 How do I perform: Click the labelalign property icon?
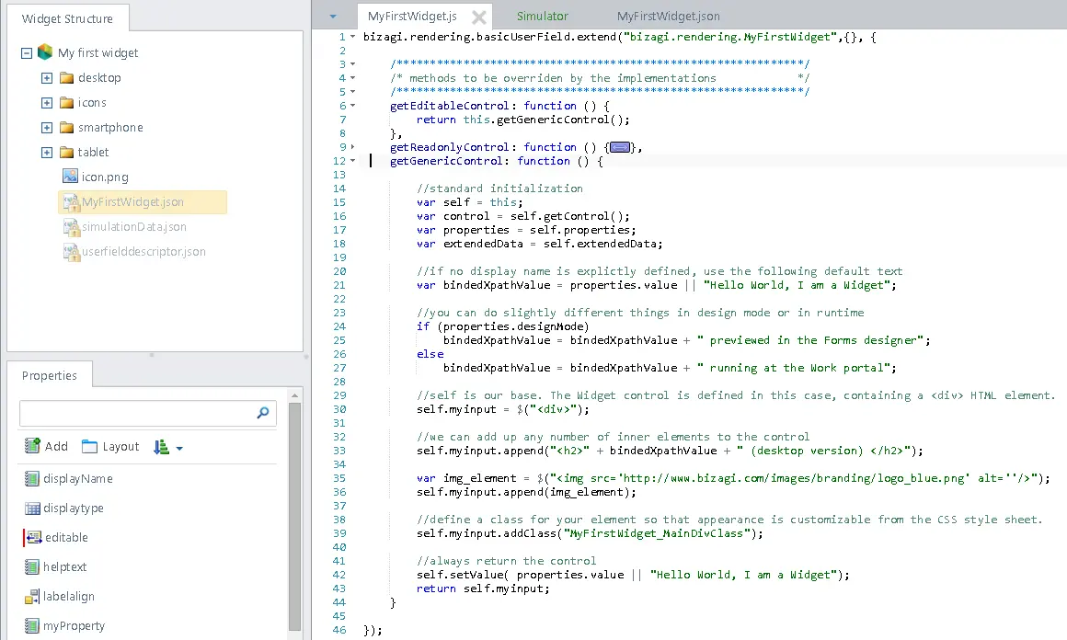tap(32, 597)
